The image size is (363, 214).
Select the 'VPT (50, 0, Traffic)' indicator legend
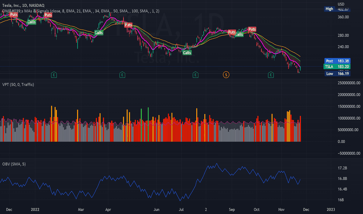[18, 85]
